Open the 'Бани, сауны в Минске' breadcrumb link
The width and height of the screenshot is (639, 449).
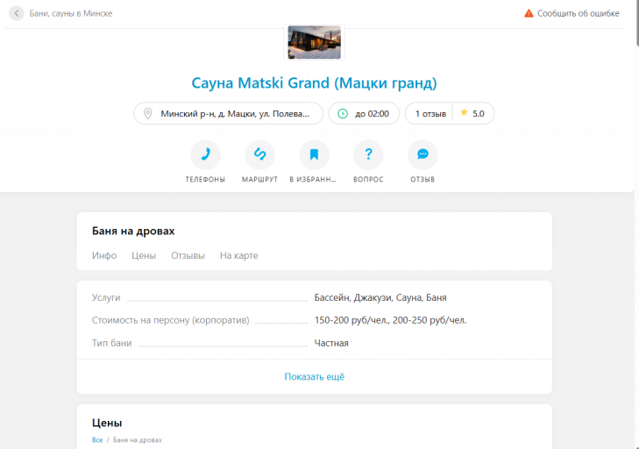pyautogui.click(x=70, y=13)
